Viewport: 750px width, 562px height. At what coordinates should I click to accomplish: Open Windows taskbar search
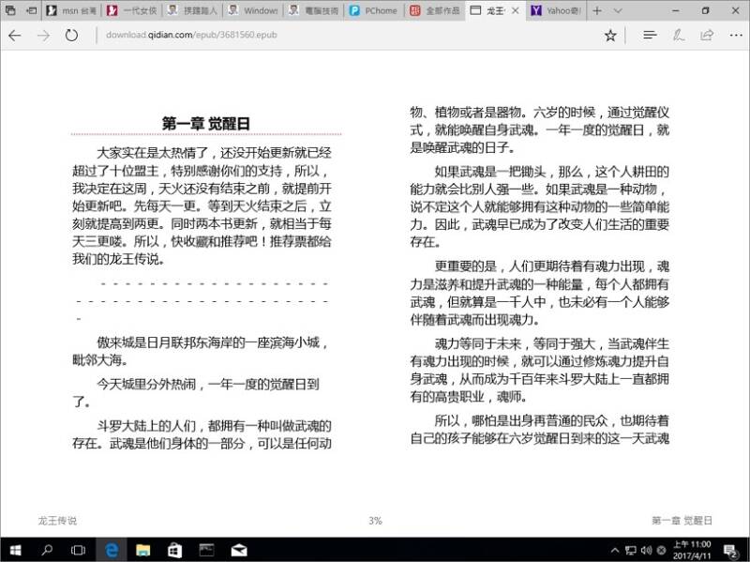point(47,551)
